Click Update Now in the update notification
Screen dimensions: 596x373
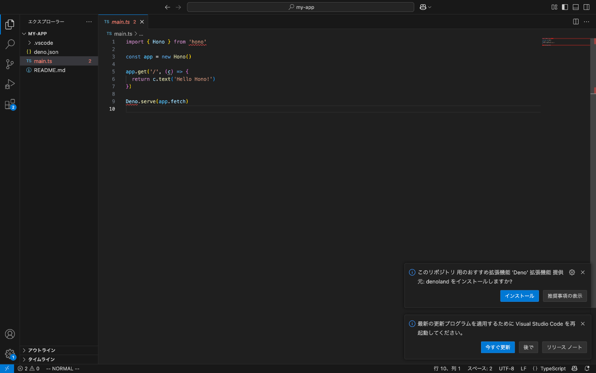498,347
